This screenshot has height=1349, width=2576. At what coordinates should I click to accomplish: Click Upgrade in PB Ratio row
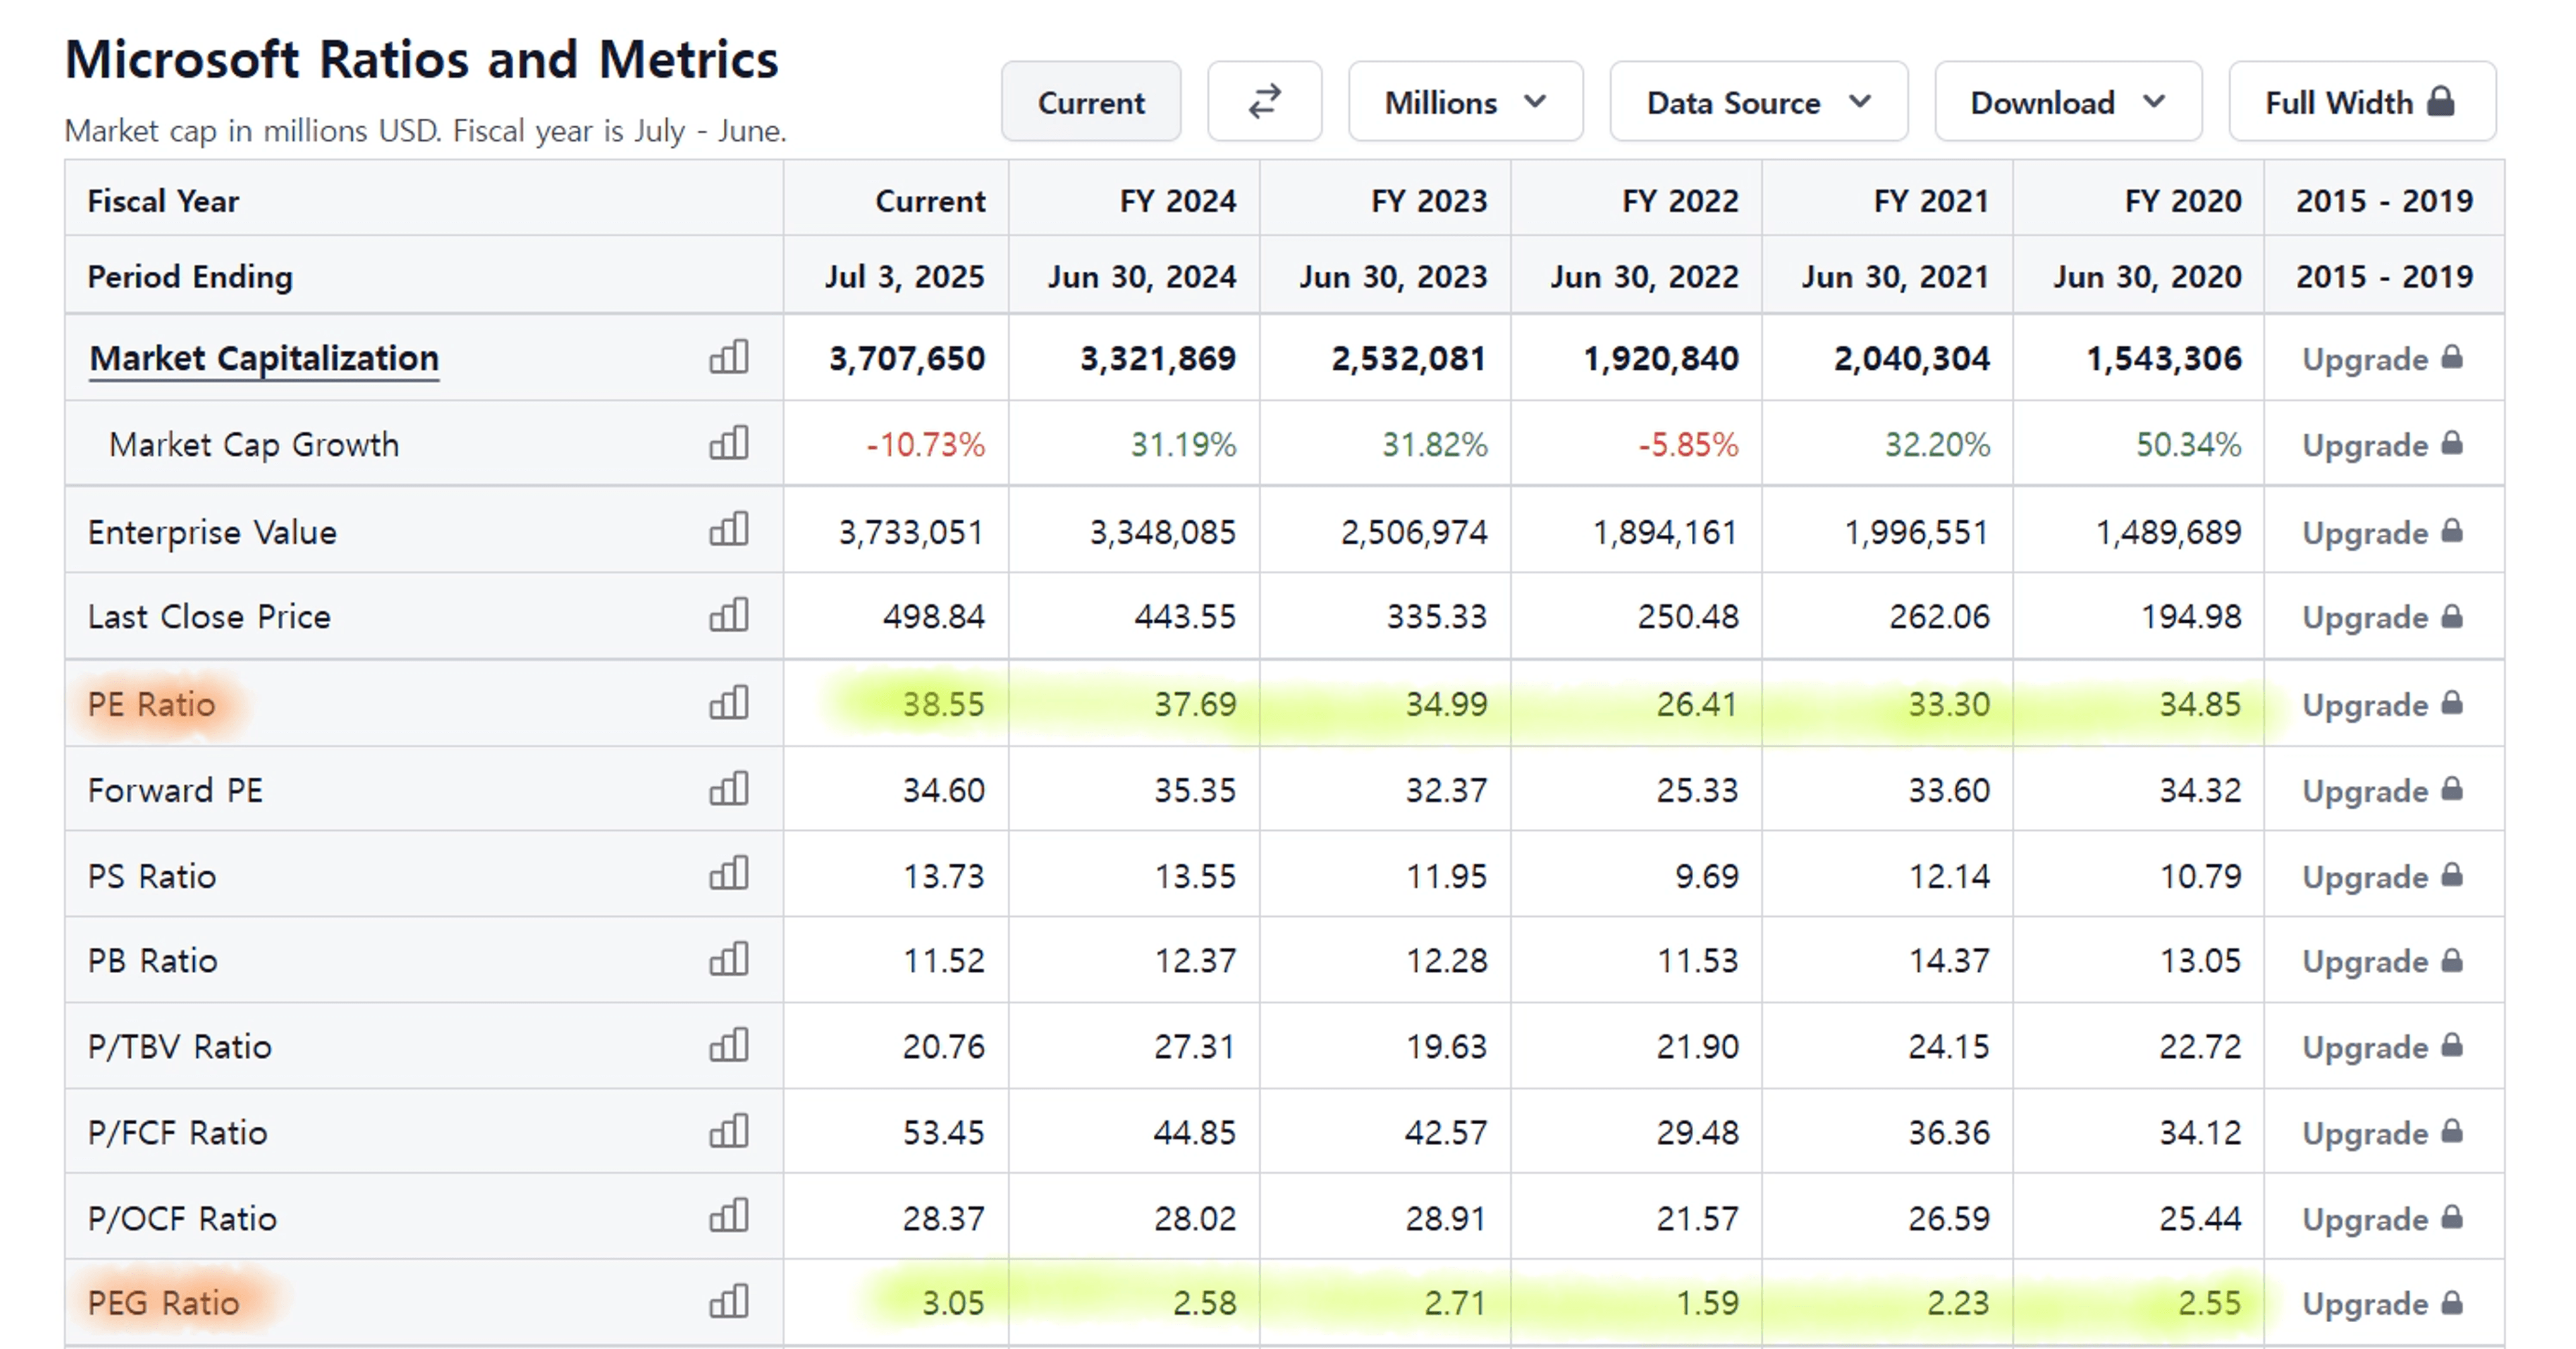pyautogui.click(x=2383, y=960)
